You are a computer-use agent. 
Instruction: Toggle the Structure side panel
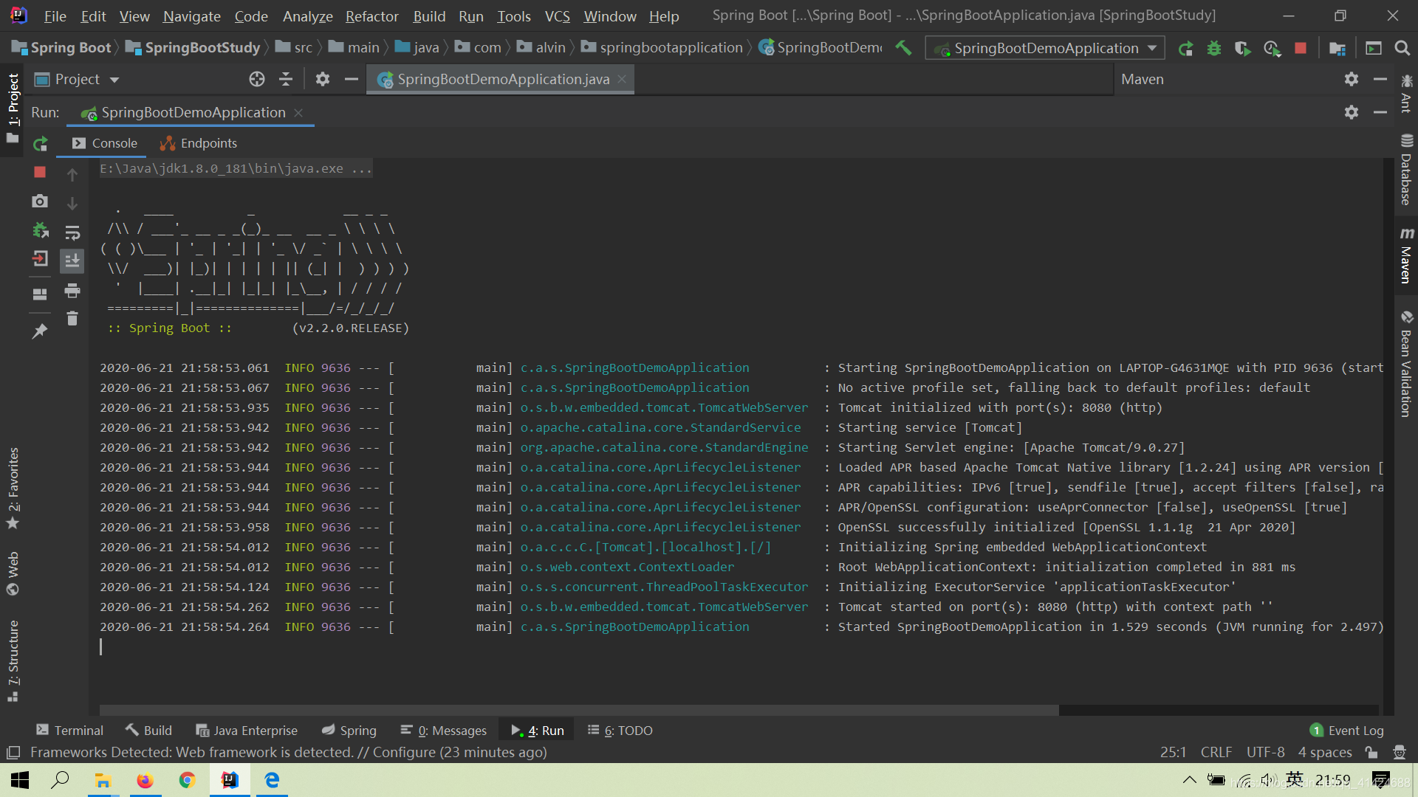tap(13, 661)
